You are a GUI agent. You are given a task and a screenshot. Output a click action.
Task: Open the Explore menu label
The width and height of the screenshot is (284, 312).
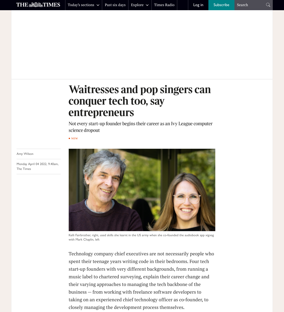137,5
